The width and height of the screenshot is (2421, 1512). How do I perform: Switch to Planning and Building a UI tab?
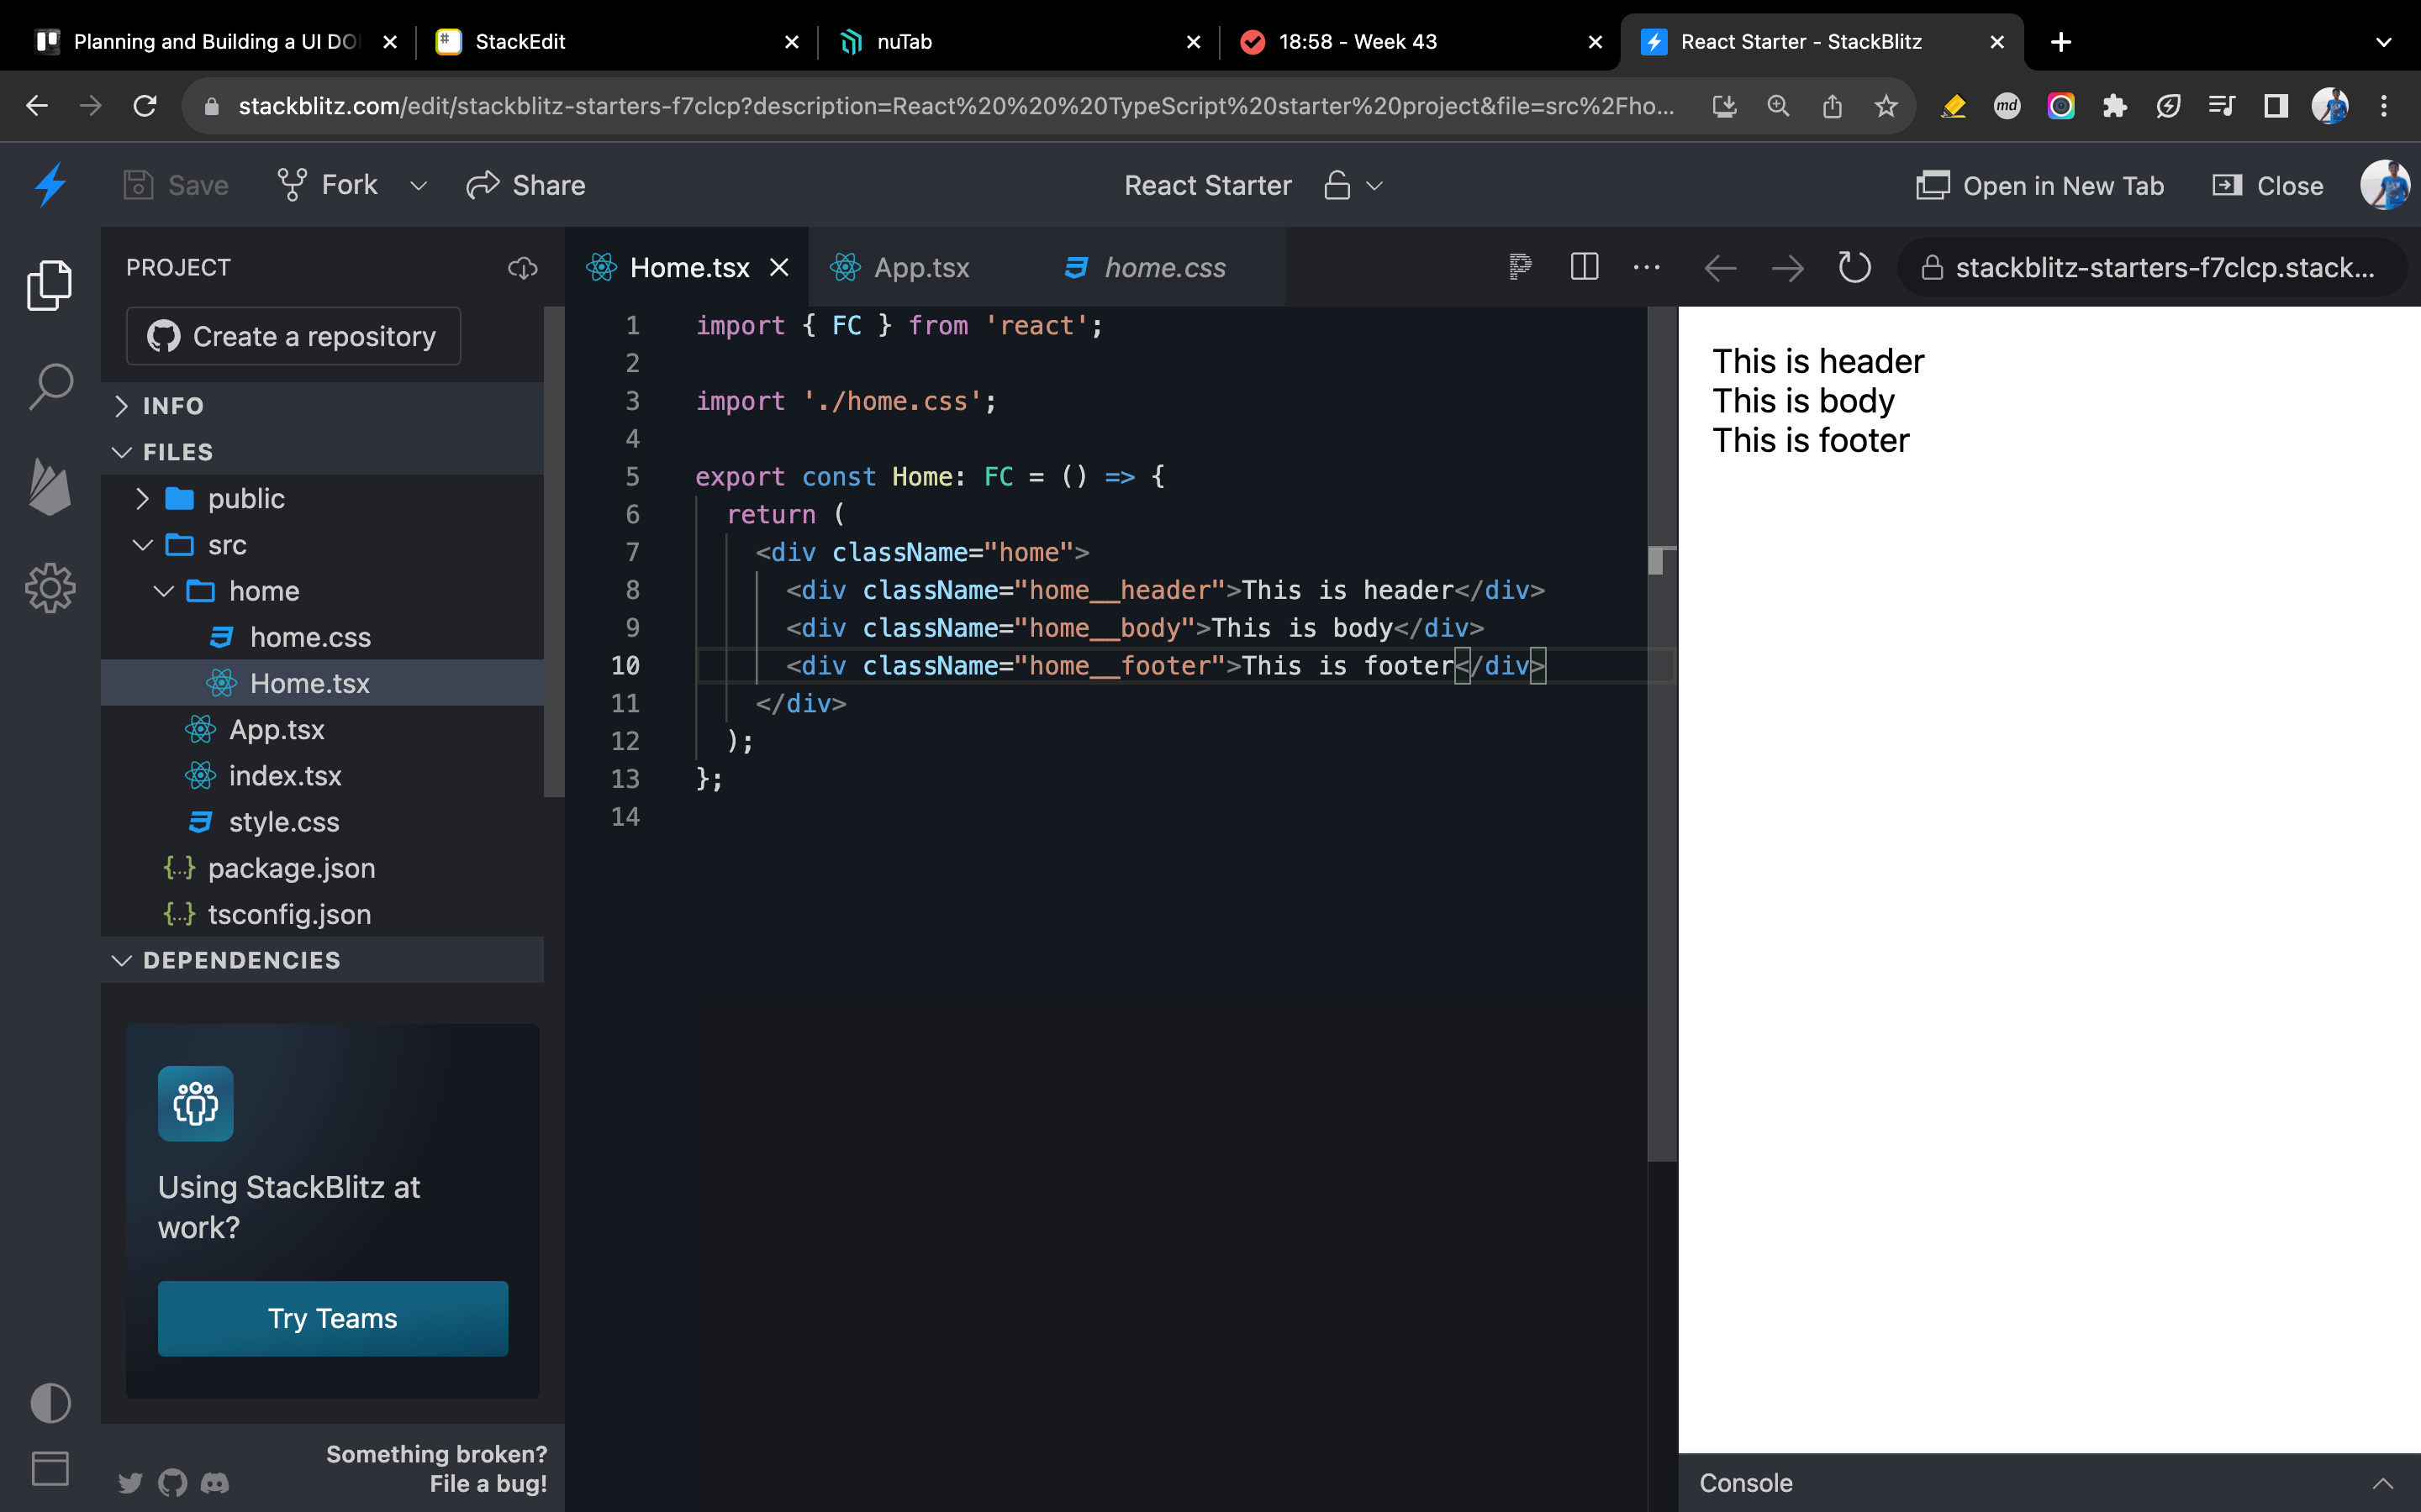point(216,41)
